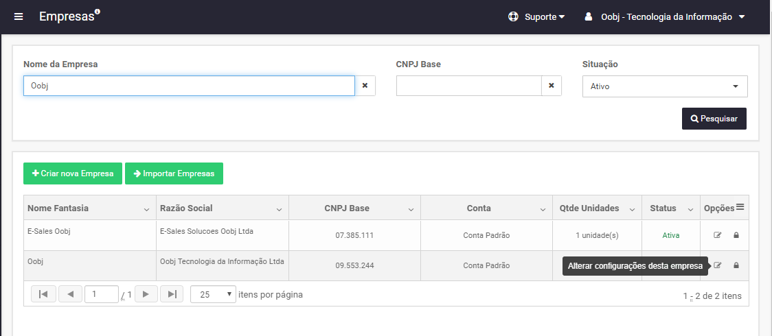Open the Razão Social column menu arrow
Image resolution: width=772 pixels, height=336 pixels.
(x=279, y=209)
